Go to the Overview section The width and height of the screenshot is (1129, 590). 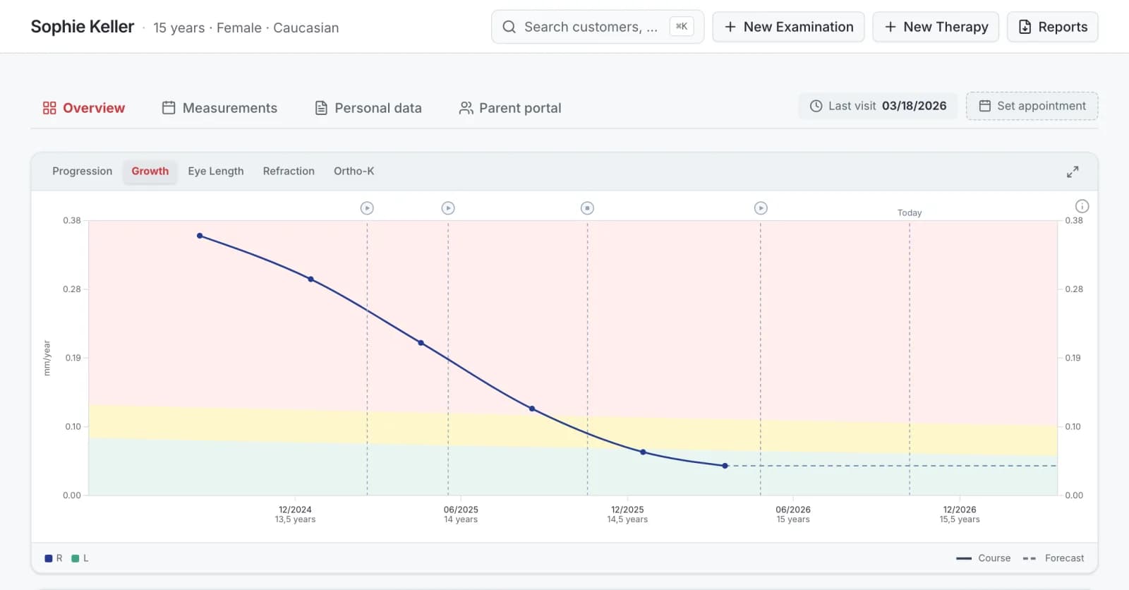coord(84,108)
